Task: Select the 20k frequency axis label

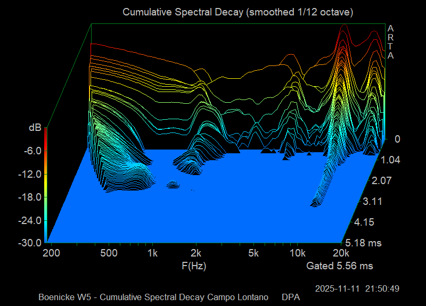Action: point(341,253)
